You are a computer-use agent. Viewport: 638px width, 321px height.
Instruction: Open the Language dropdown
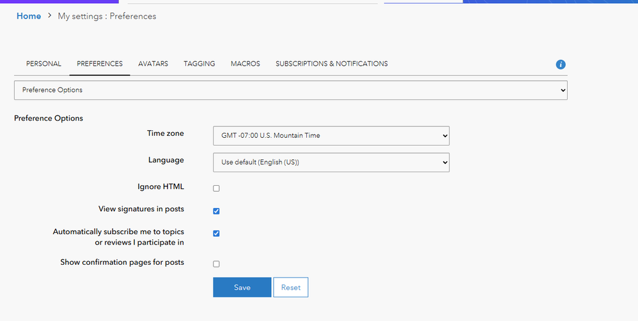coord(331,163)
